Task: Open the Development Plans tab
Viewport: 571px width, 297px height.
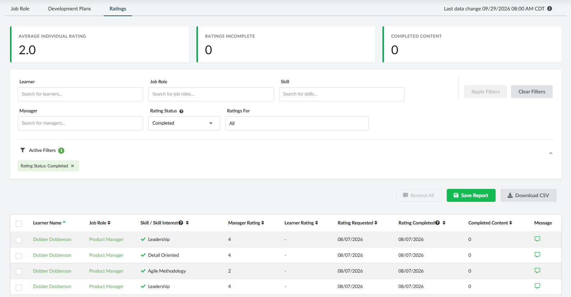Action: click(70, 9)
